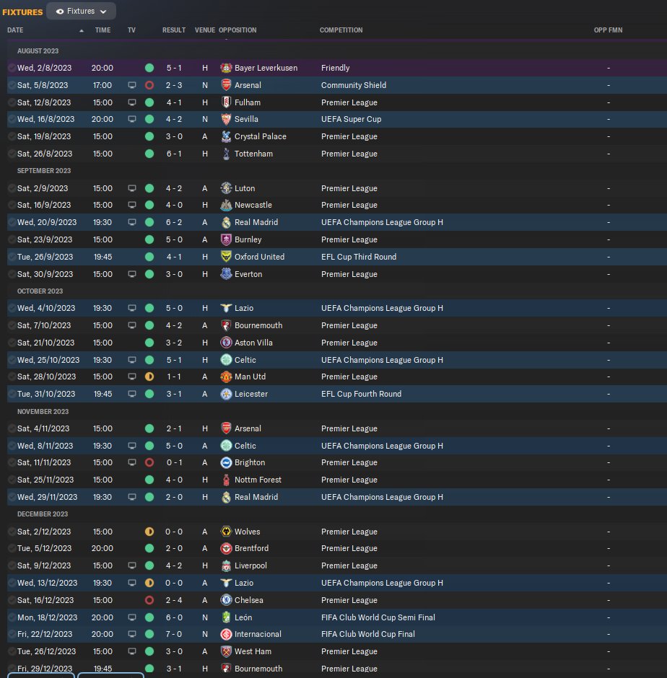
Task: Click the COMPETITION column header
Action: [341, 30]
